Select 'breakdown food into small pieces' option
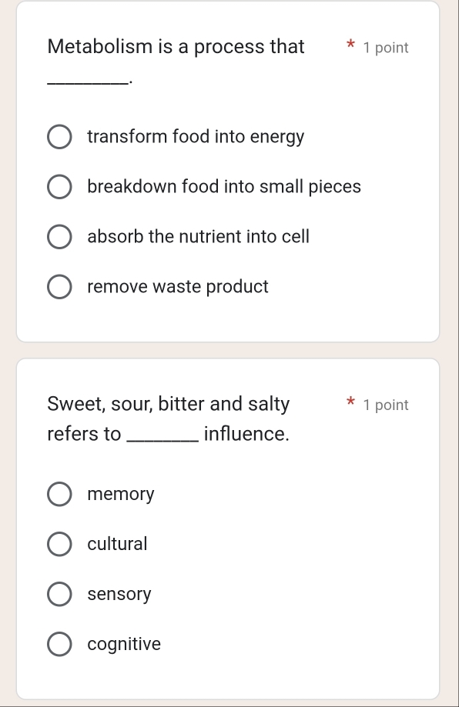Screen dimensions: 459x707 (x=59, y=186)
